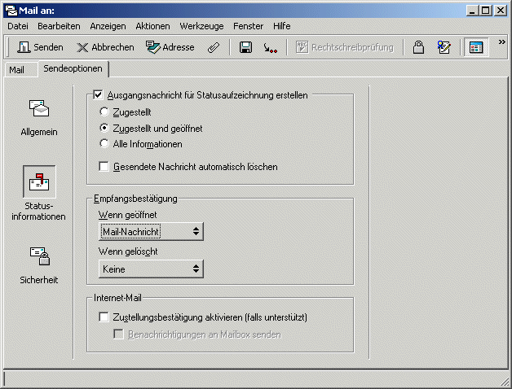The image size is (512, 389).
Task: Open the Allgemein options panel
Action: coord(39,118)
